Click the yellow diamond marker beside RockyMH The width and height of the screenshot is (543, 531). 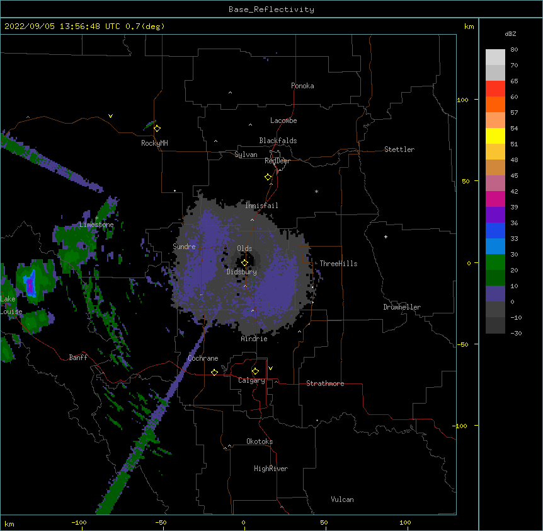click(157, 129)
